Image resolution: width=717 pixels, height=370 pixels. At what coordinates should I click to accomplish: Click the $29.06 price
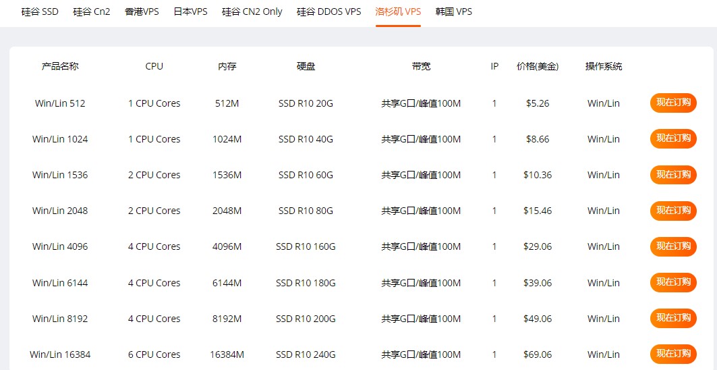pyautogui.click(x=538, y=246)
